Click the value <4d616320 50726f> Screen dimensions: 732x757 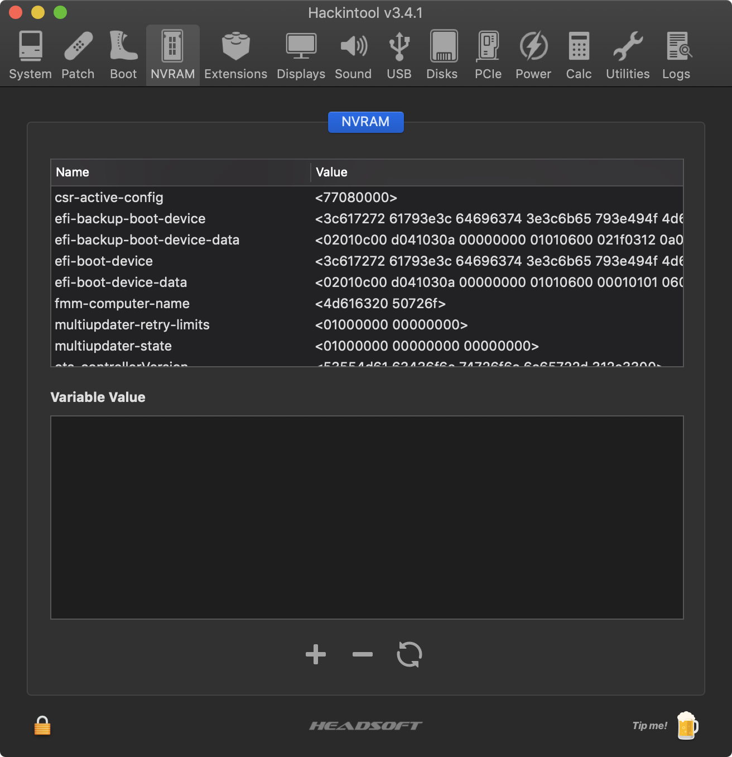point(381,304)
